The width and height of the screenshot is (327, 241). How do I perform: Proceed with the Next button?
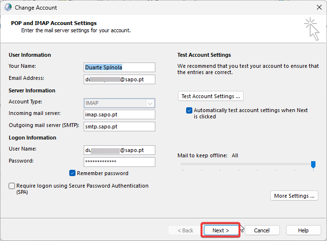point(220,230)
